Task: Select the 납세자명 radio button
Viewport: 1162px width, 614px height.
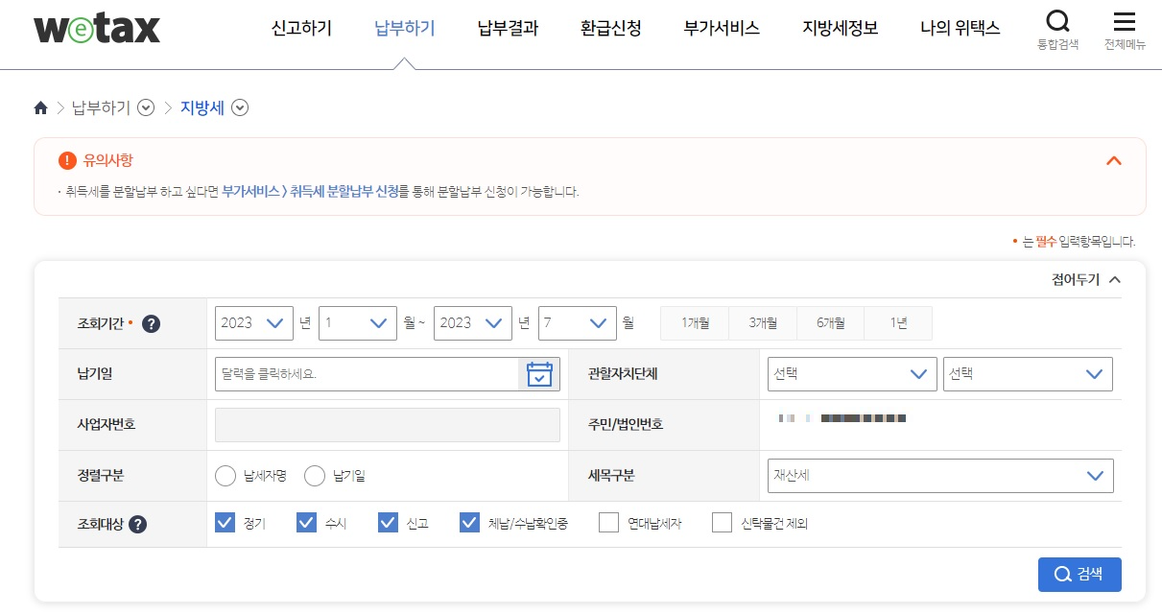Action: pos(225,475)
